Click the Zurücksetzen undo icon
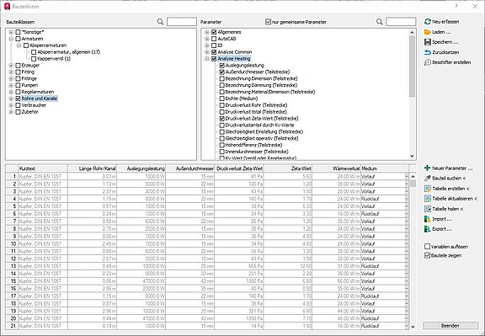The width and height of the screenshot is (485, 336). pos(428,52)
